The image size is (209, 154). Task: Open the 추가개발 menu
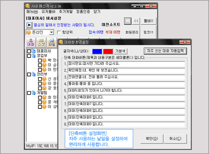(66, 11)
